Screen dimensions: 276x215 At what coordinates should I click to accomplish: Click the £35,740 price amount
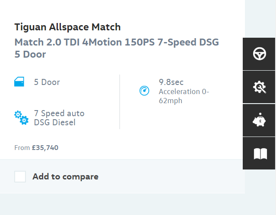click(45, 147)
